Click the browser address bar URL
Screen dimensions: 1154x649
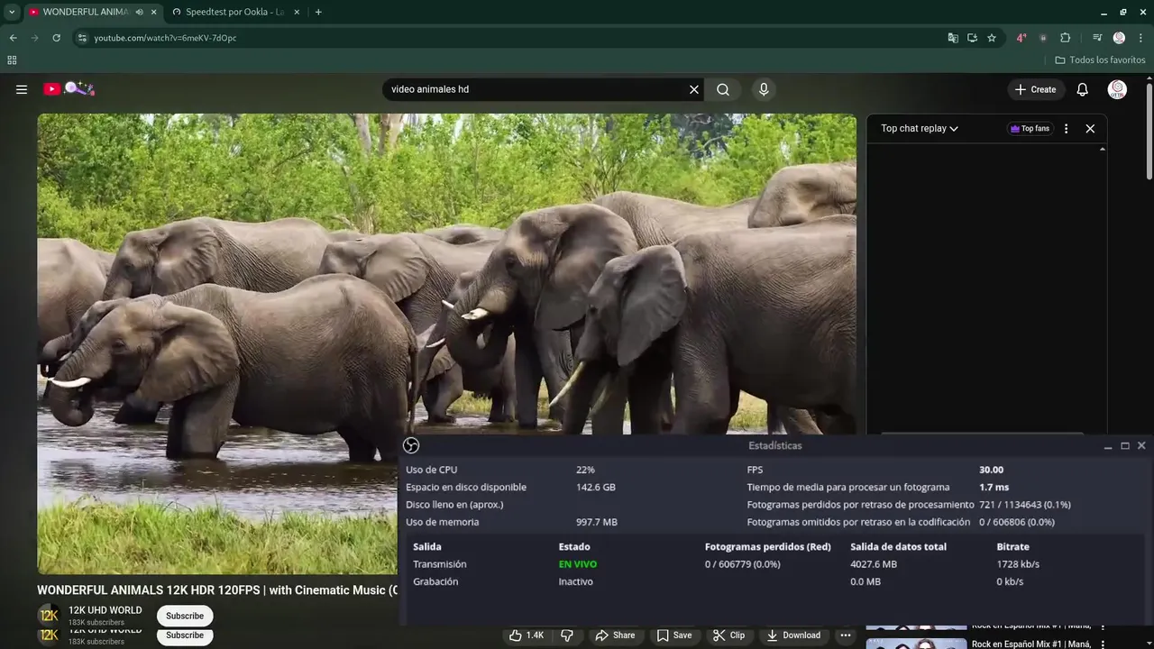165,38
